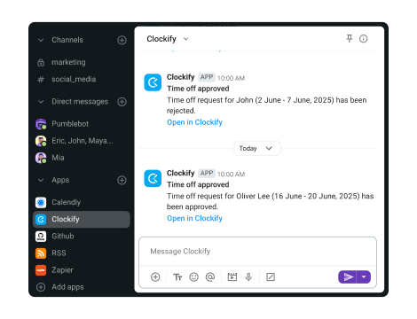Image resolution: width=417 pixels, height=319 pixels.
Task: Open the social_media channel
Action: tap(82, 79)
